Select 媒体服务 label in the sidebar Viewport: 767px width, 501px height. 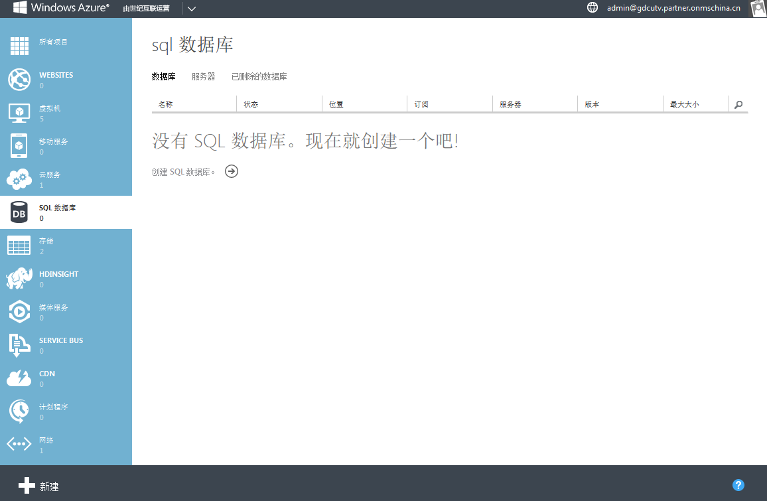click(53, 307)
